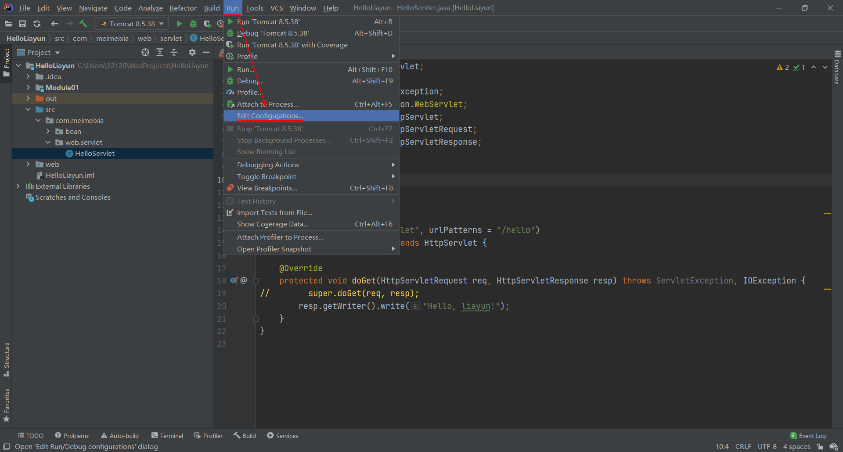Open the Refactor menu
The height and width of the screenshot is (452, 843).
(183, 8)
